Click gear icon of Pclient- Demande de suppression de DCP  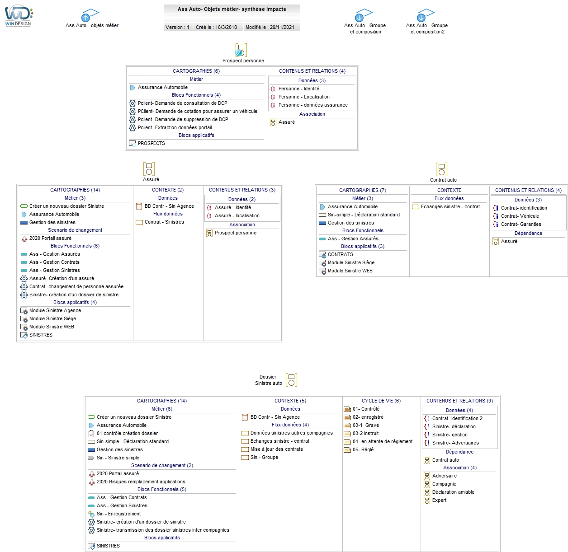[133, 120]
